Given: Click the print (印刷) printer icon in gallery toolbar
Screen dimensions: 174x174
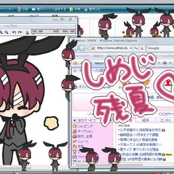Looking at the screenshot, I should (x=19, y=9).
